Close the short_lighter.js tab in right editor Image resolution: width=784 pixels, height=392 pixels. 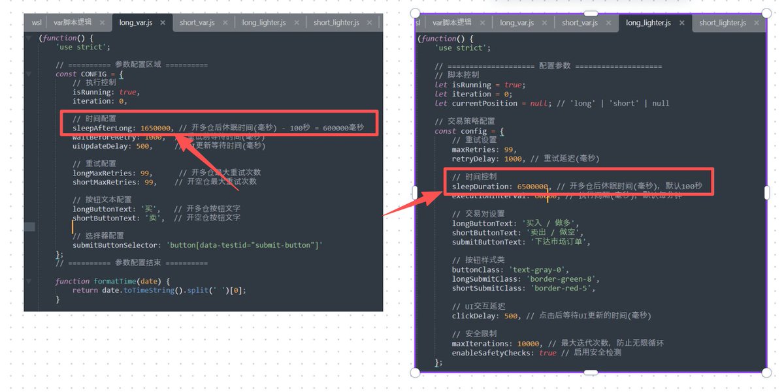click(x=757, y=23)
